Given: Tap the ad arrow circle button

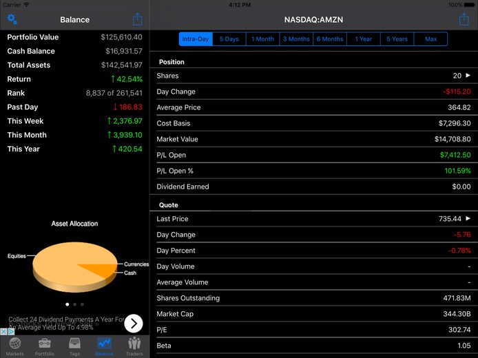Looking at the screenshot, I should (x=134, y=324).
